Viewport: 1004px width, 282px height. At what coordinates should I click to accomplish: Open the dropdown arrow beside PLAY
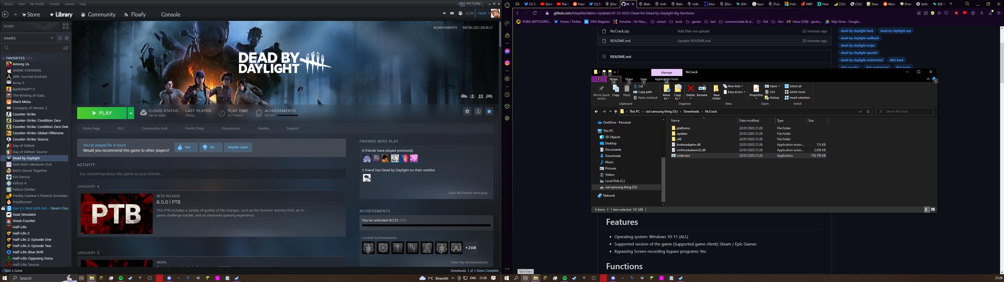tap(131, 113)
